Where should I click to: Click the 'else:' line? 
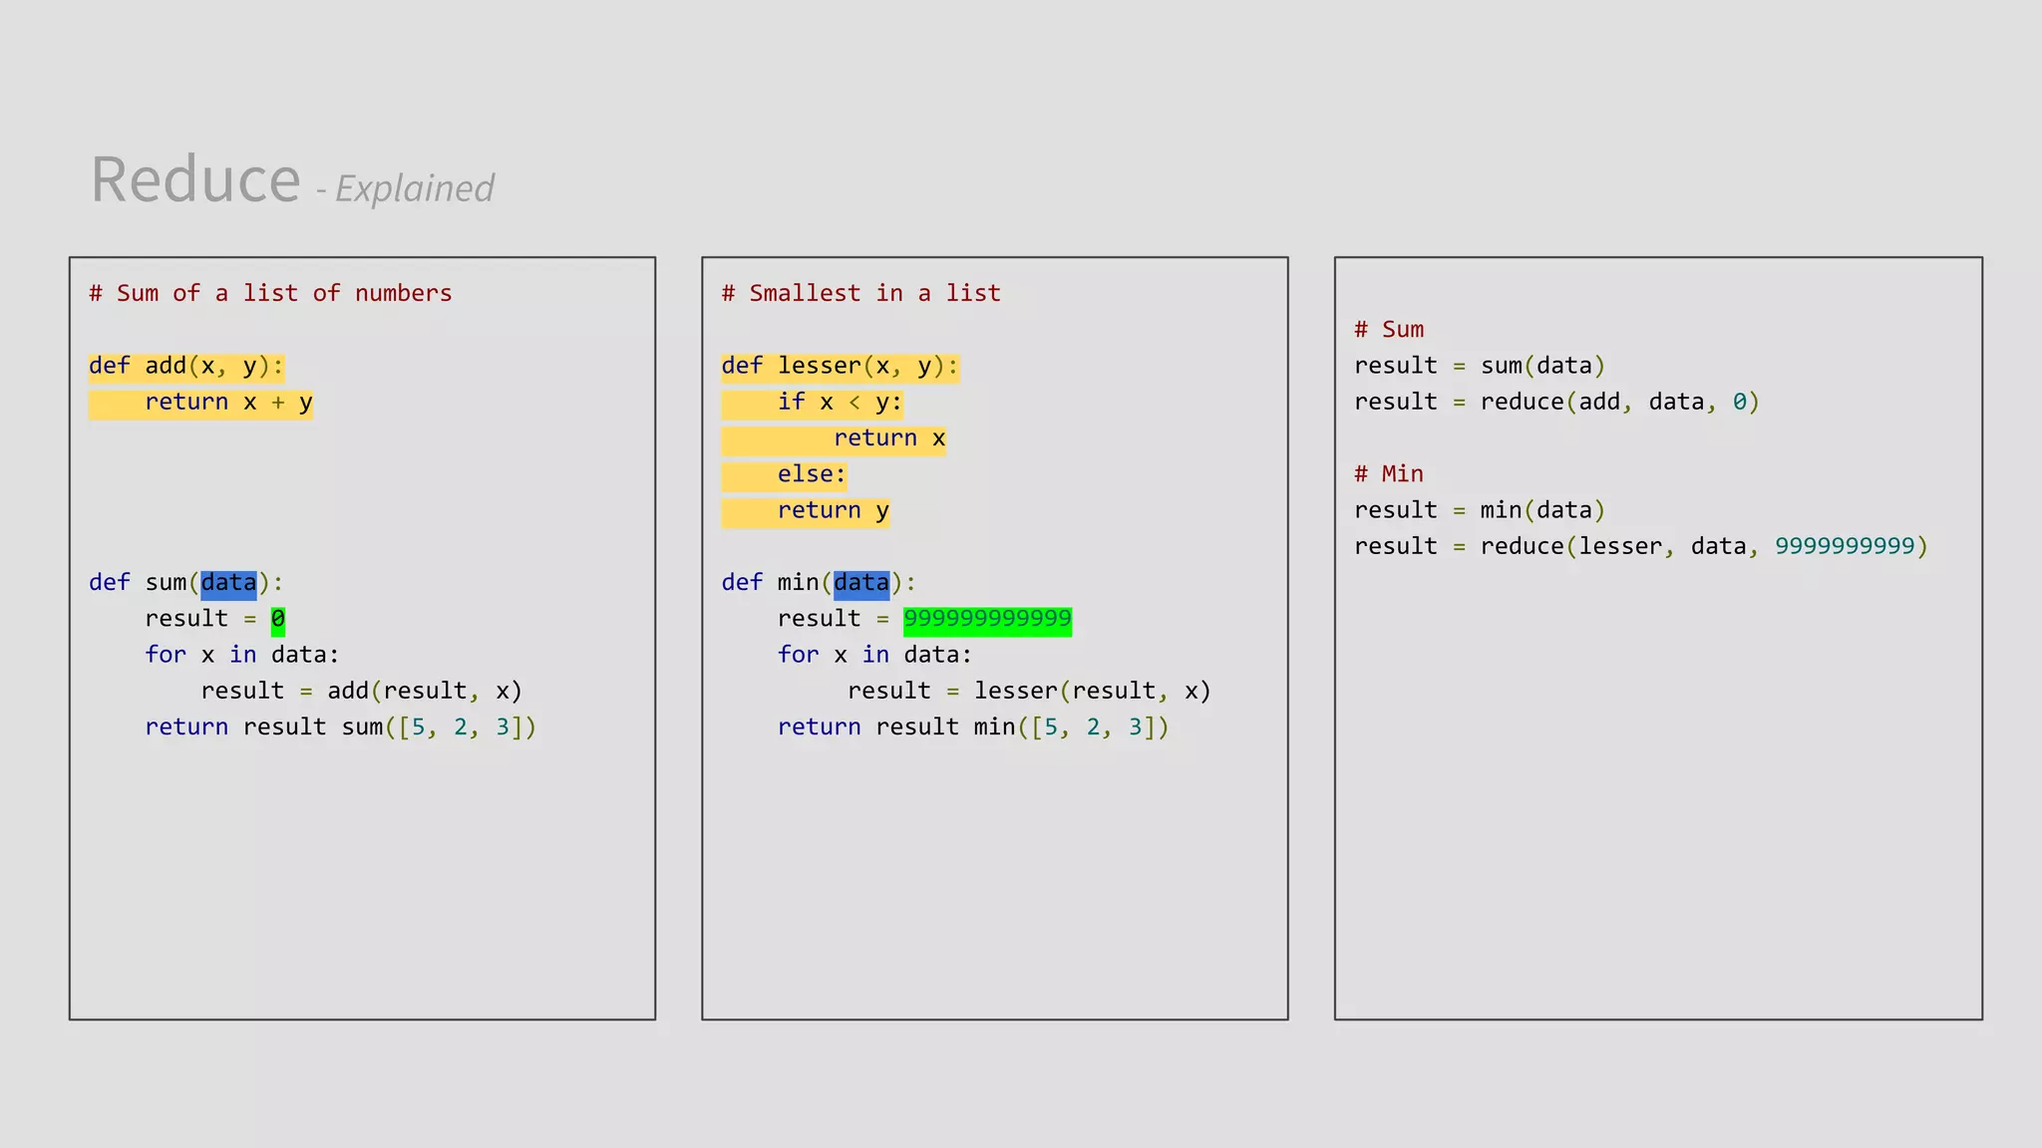pyautogui.click(x=812, y=474)
